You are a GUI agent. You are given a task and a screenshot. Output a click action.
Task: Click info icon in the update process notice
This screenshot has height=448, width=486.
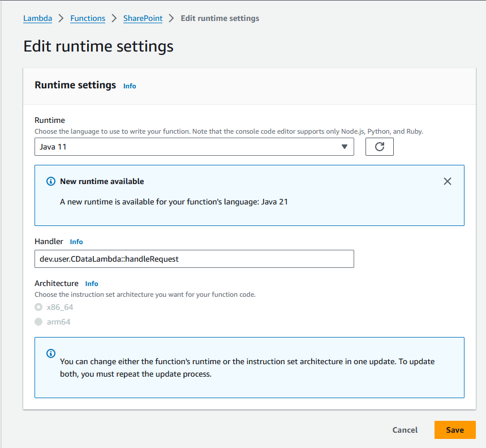pos(51,353)
